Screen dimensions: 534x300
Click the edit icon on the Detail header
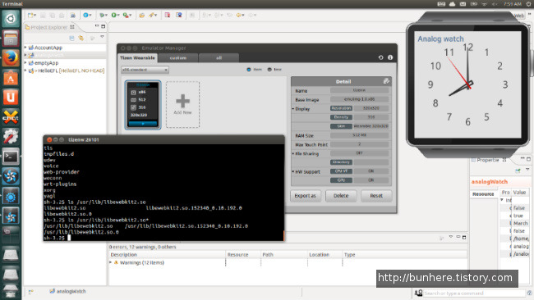click(386, 81)
